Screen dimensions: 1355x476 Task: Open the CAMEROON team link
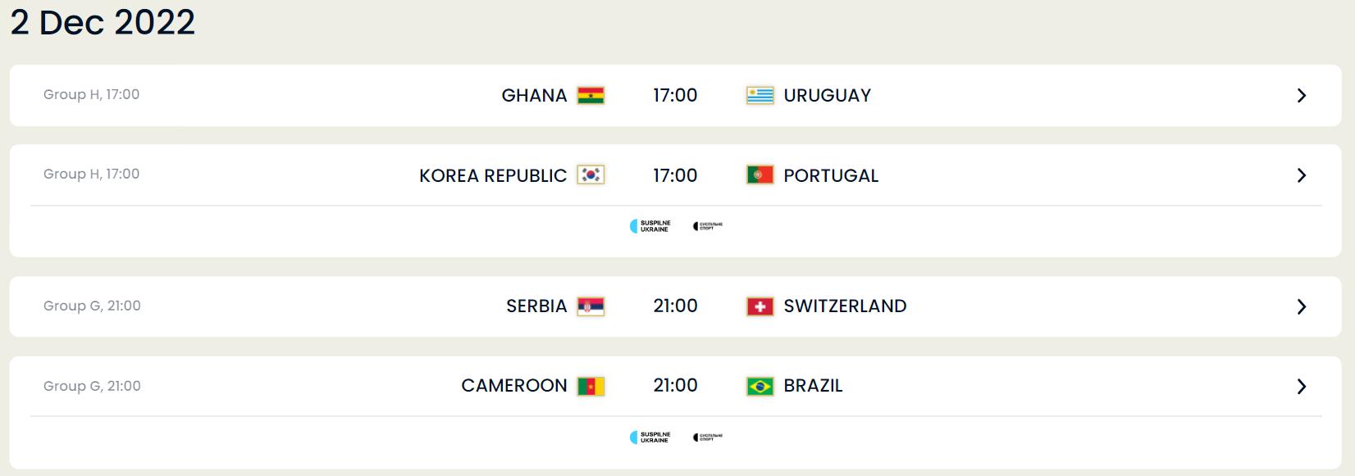point(514,386)
